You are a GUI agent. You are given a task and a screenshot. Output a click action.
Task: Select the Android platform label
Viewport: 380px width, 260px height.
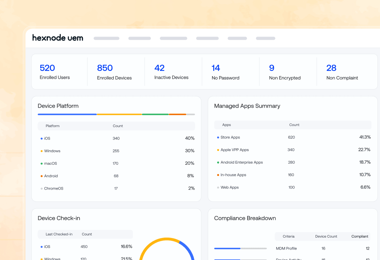coord(51,176)
